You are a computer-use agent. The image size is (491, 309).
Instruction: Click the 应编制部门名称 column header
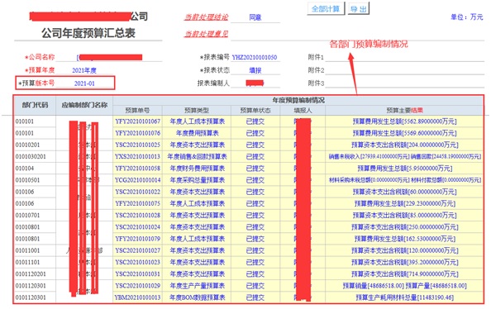84,105
